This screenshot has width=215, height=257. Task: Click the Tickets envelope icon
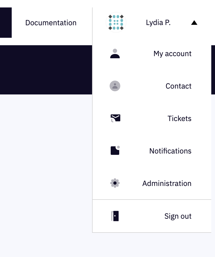coord(115,118)
